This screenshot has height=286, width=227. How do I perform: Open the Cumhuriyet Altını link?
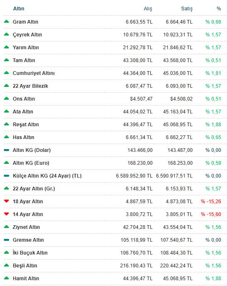pyautogui.click(x=34, y=73)
